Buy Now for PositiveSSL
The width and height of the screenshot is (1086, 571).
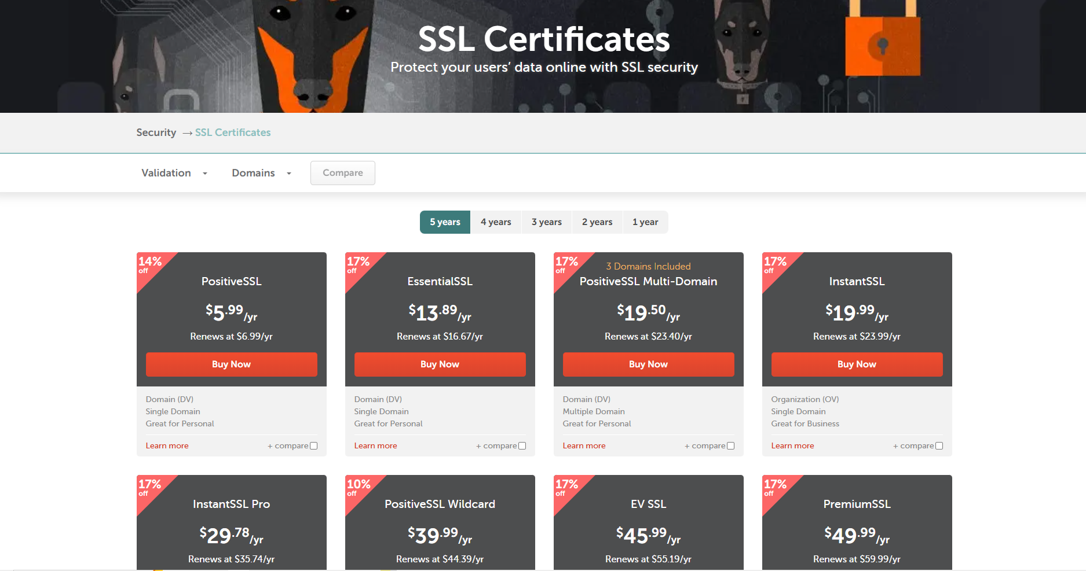coord(232,364)
